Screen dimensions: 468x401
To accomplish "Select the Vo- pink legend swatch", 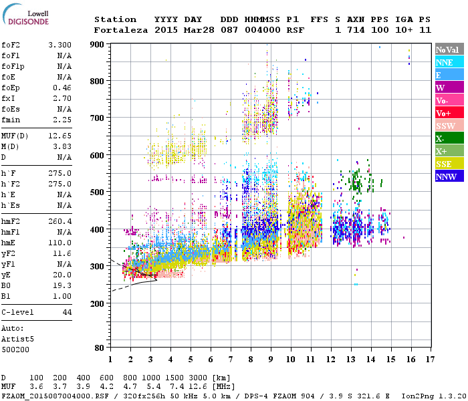I will coord(449,100).
